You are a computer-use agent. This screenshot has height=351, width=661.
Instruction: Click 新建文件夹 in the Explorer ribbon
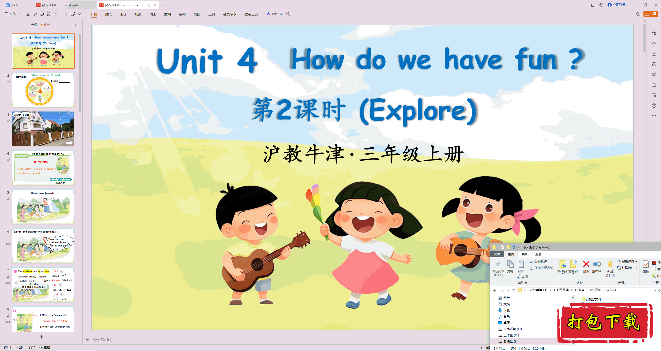(x=610, y=269)
